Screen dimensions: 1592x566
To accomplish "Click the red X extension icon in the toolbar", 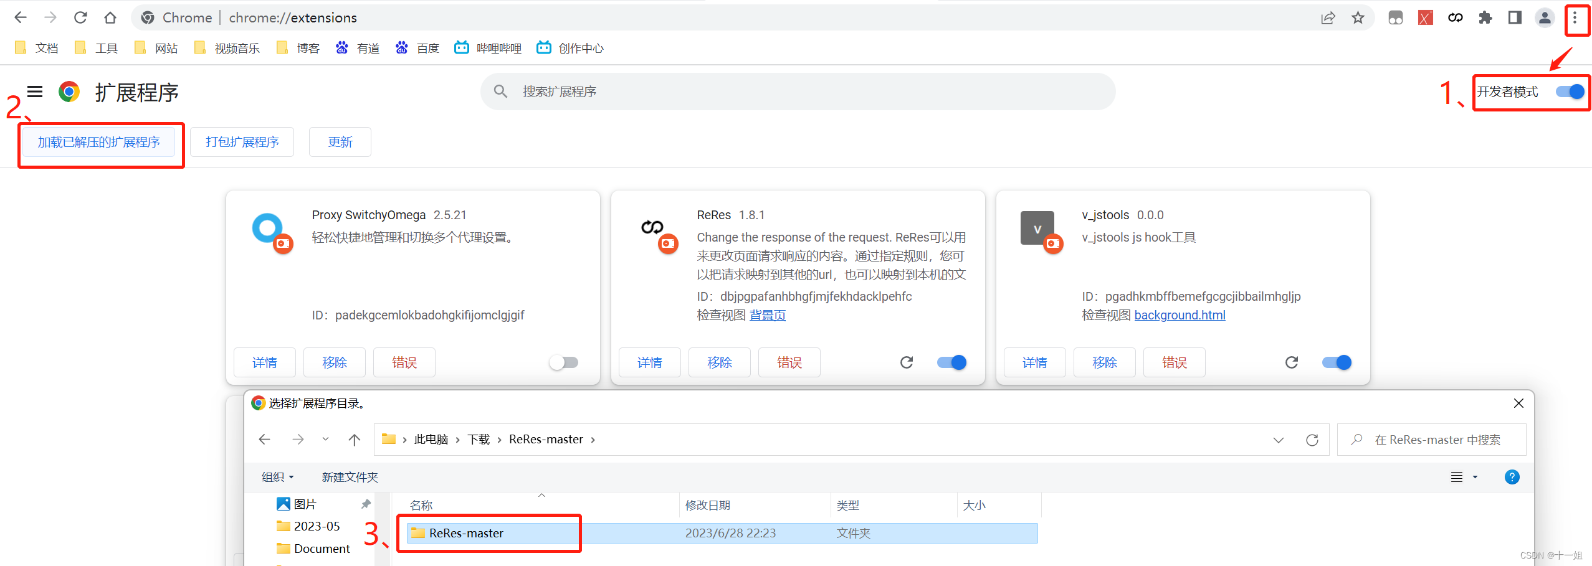I will click(x=1426, y=17).
